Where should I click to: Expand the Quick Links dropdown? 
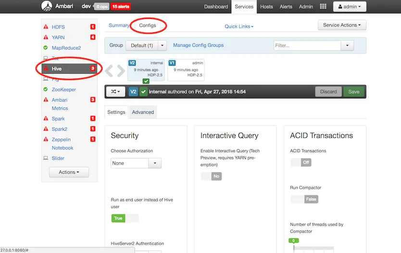click(239, 27)
